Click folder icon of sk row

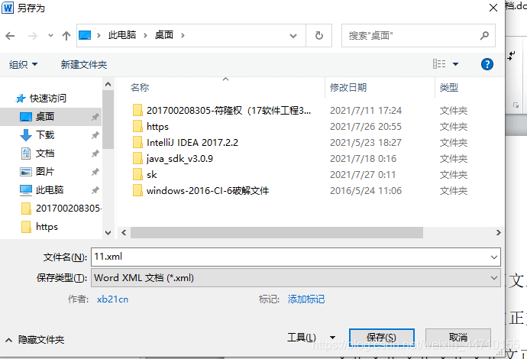[x=137, y=175]
